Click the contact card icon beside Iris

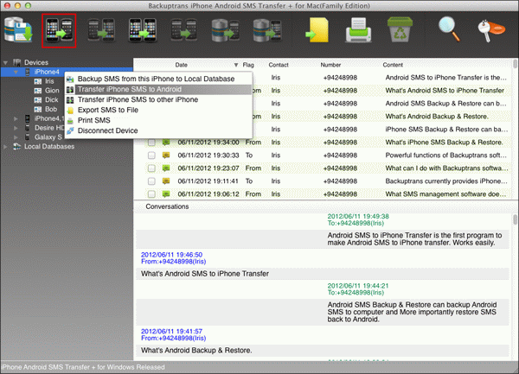(38, 81)
